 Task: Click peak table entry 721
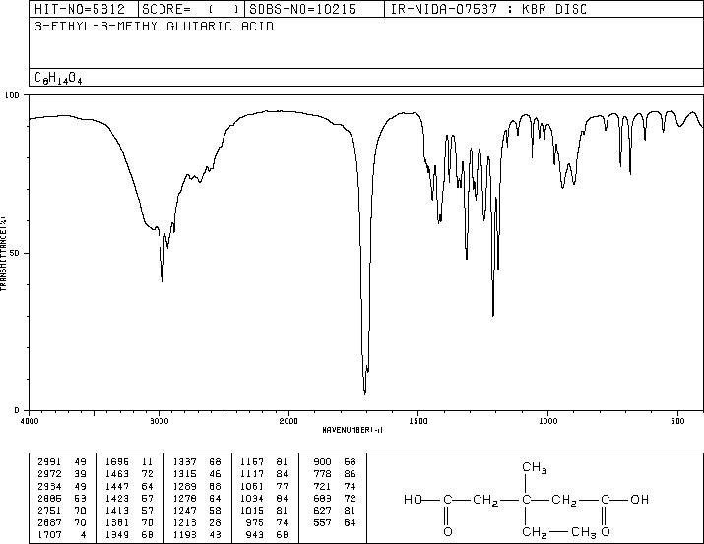point(322,486)
